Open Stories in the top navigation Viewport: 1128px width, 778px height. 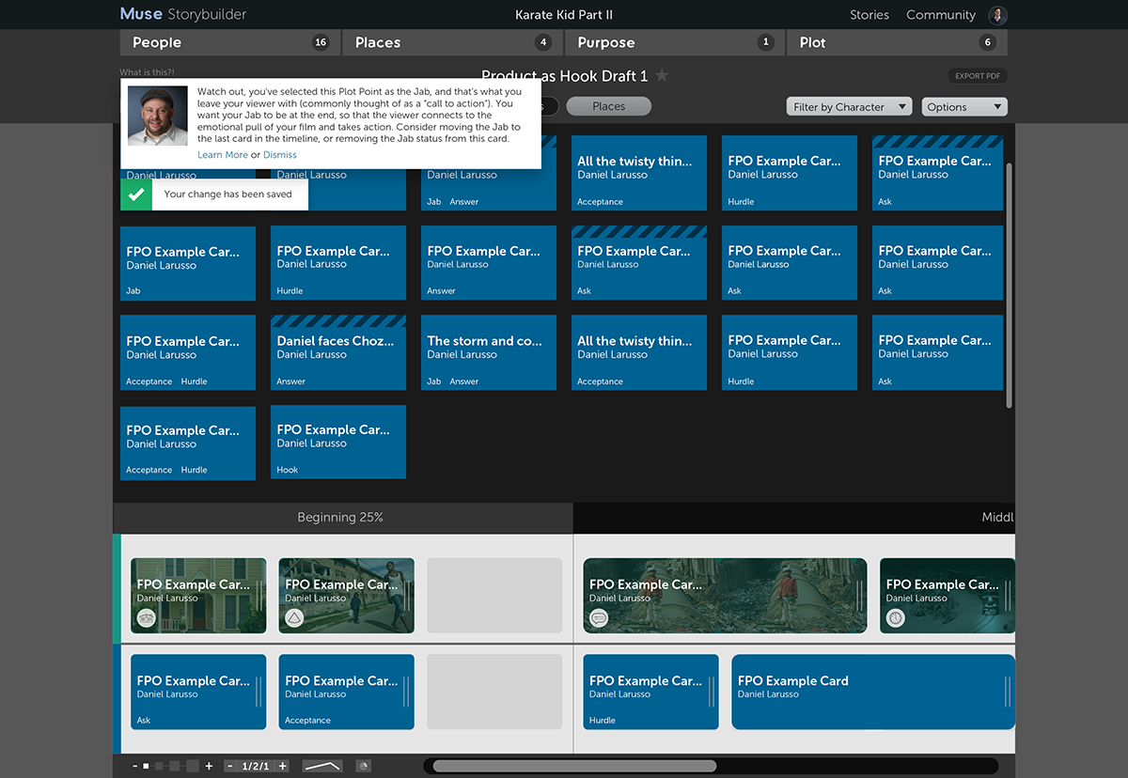(x=869, y=15)
